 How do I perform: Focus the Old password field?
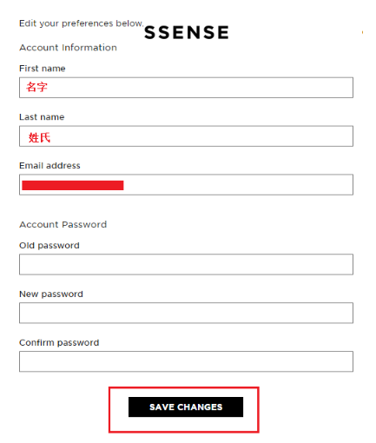pyautogui.click(x=186, y=264)
